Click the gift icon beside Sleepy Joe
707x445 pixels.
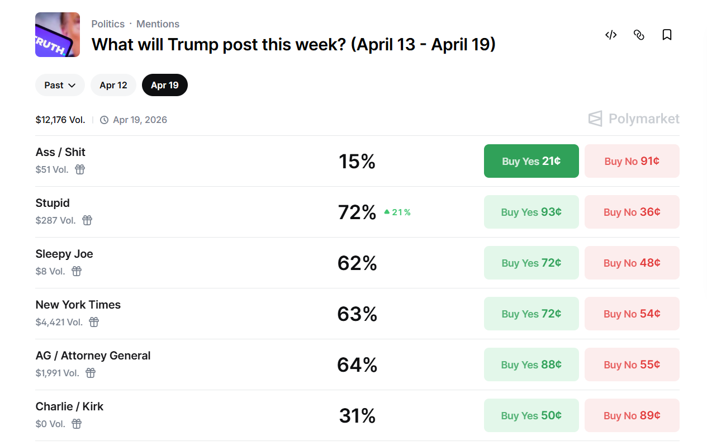tap(77, 271)
